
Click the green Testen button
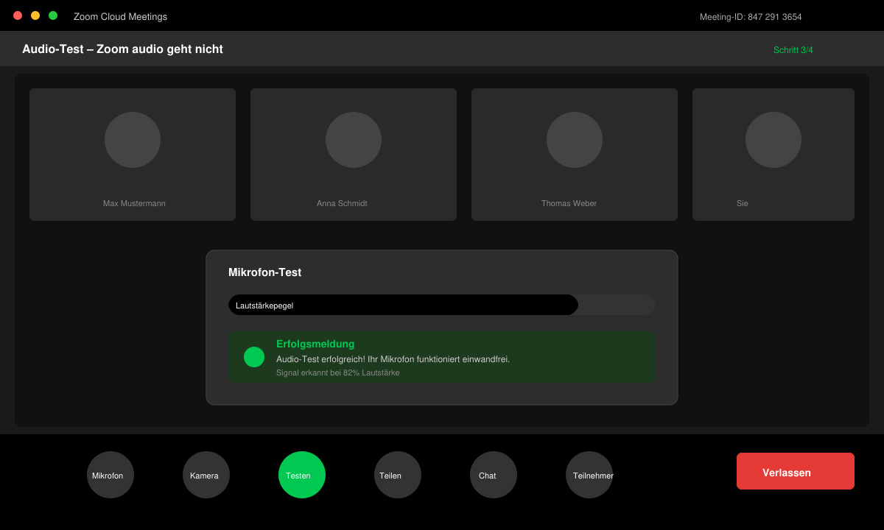click(302, 475)
